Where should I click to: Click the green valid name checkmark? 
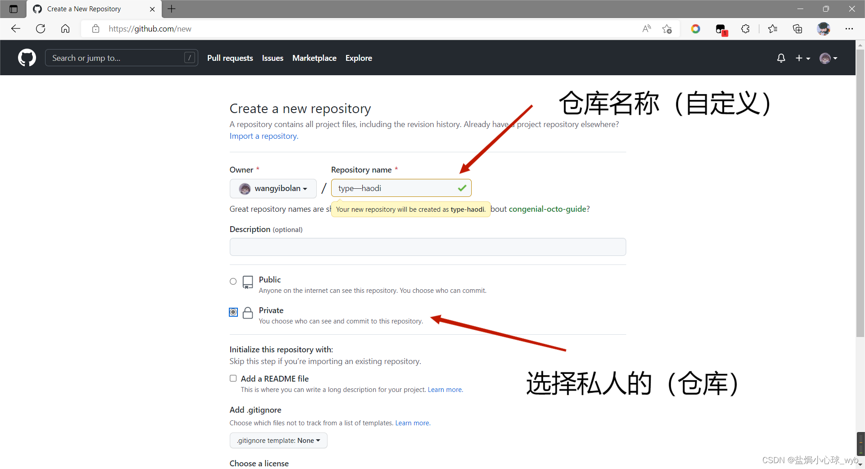[x=462, y=188]
